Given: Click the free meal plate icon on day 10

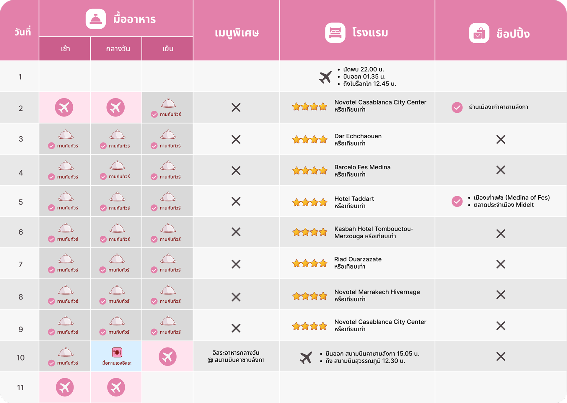Looking at the screenshot, I should tap(117, 352).
